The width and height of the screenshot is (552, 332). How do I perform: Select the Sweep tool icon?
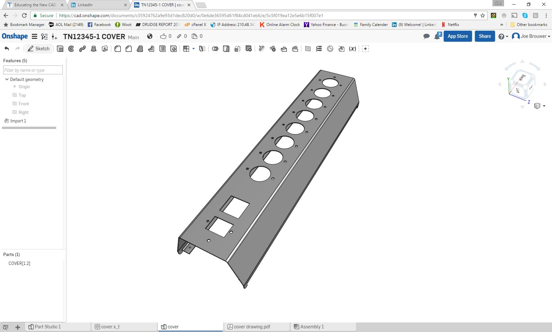pyautogui.click(x=82, y=49)
